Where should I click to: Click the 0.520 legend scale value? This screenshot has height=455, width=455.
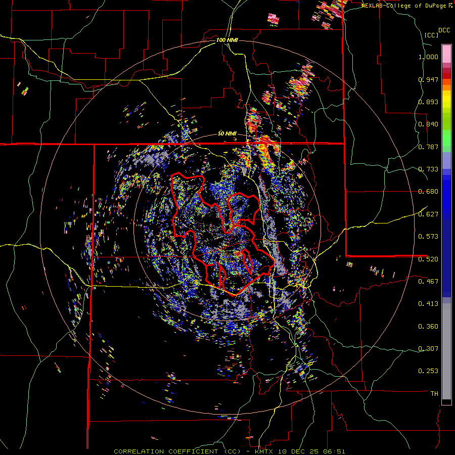click(428, 259)
